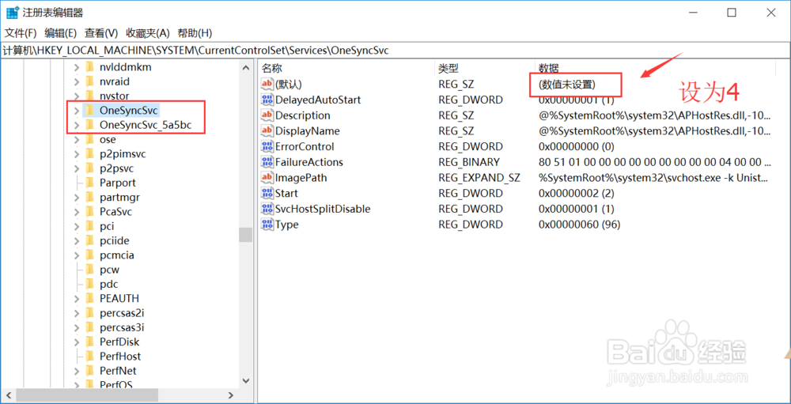Select the pci folder icon

click(x=90, y=226)
